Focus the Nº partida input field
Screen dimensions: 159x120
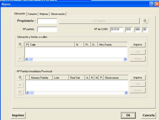point(47,29)
